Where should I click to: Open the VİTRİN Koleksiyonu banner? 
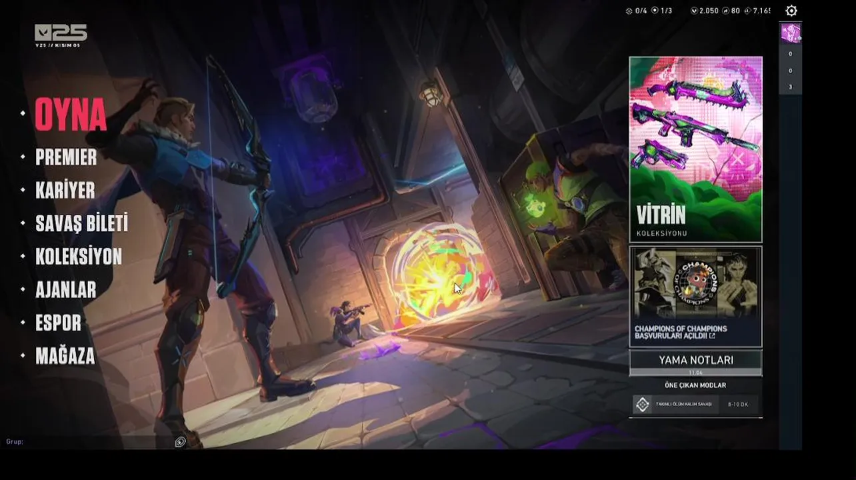pyautogui.click(x=696, y=149)
